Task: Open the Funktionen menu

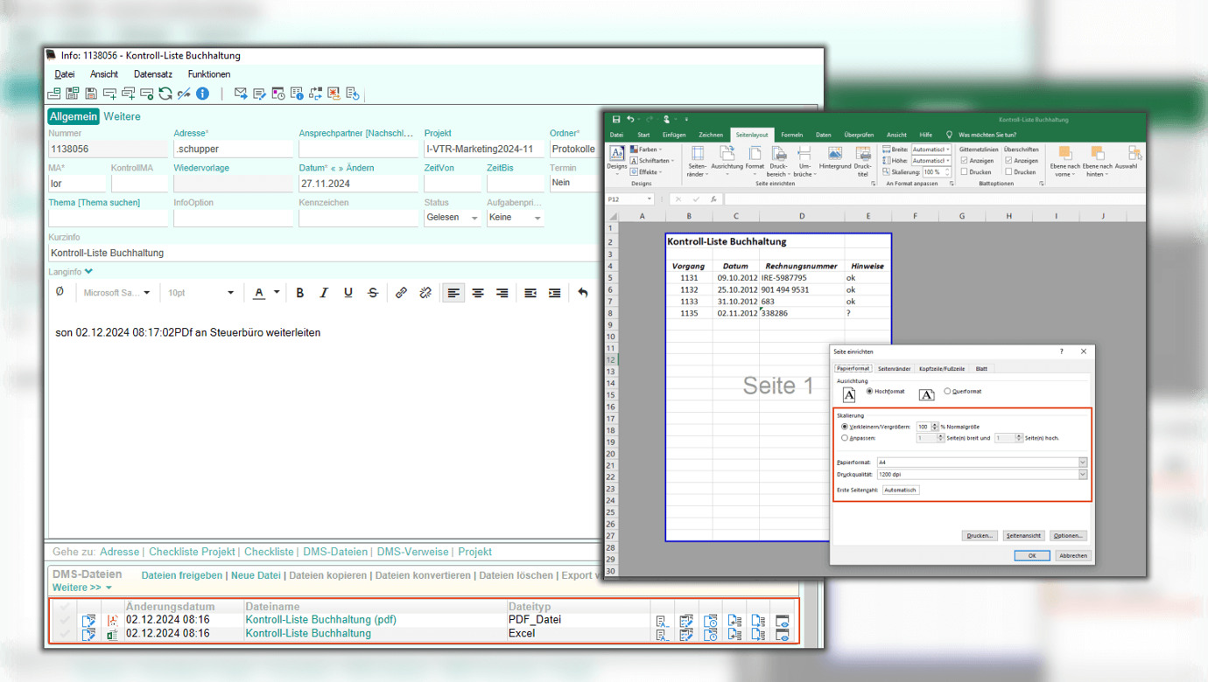Action: coord(209,74)
